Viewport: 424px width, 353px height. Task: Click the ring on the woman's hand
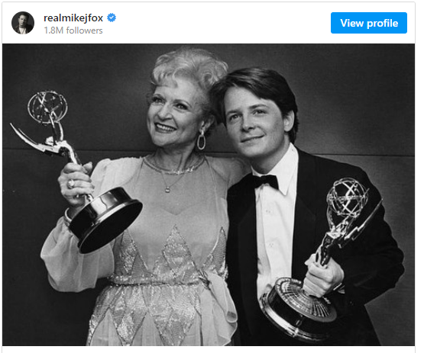point(71,184)
